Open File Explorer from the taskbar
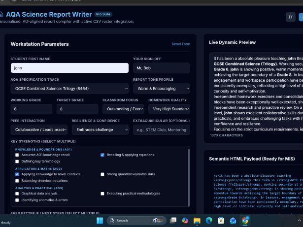 197,221
